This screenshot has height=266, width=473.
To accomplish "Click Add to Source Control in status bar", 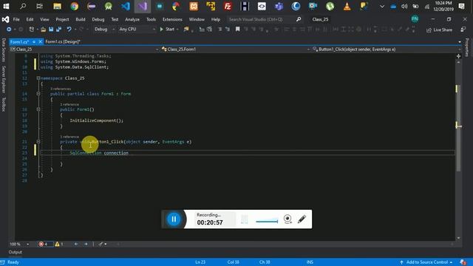I will click(x=426, y=262).
